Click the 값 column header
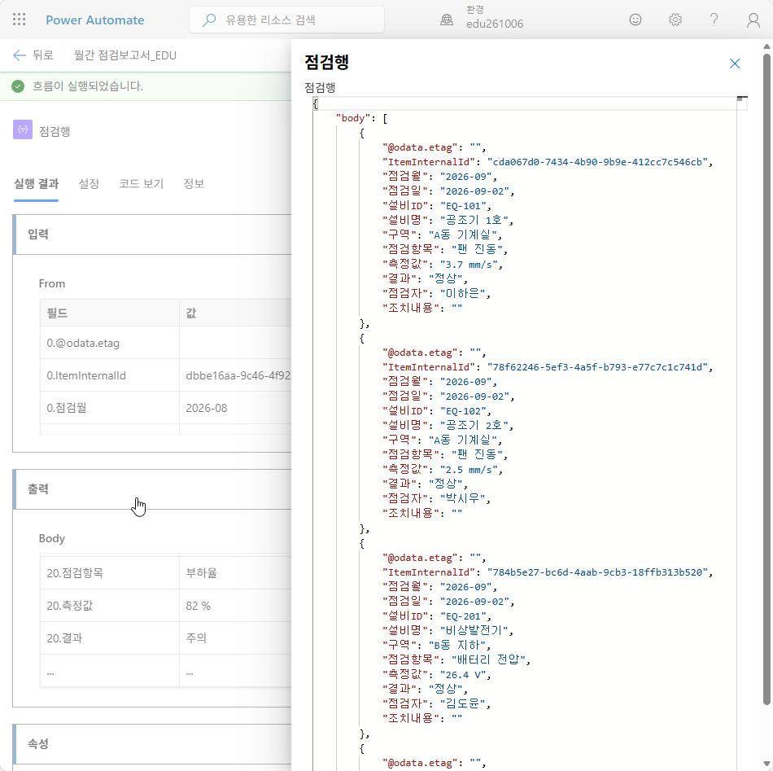This screenshot has width=773, height=771. click(x=236, y=313)
